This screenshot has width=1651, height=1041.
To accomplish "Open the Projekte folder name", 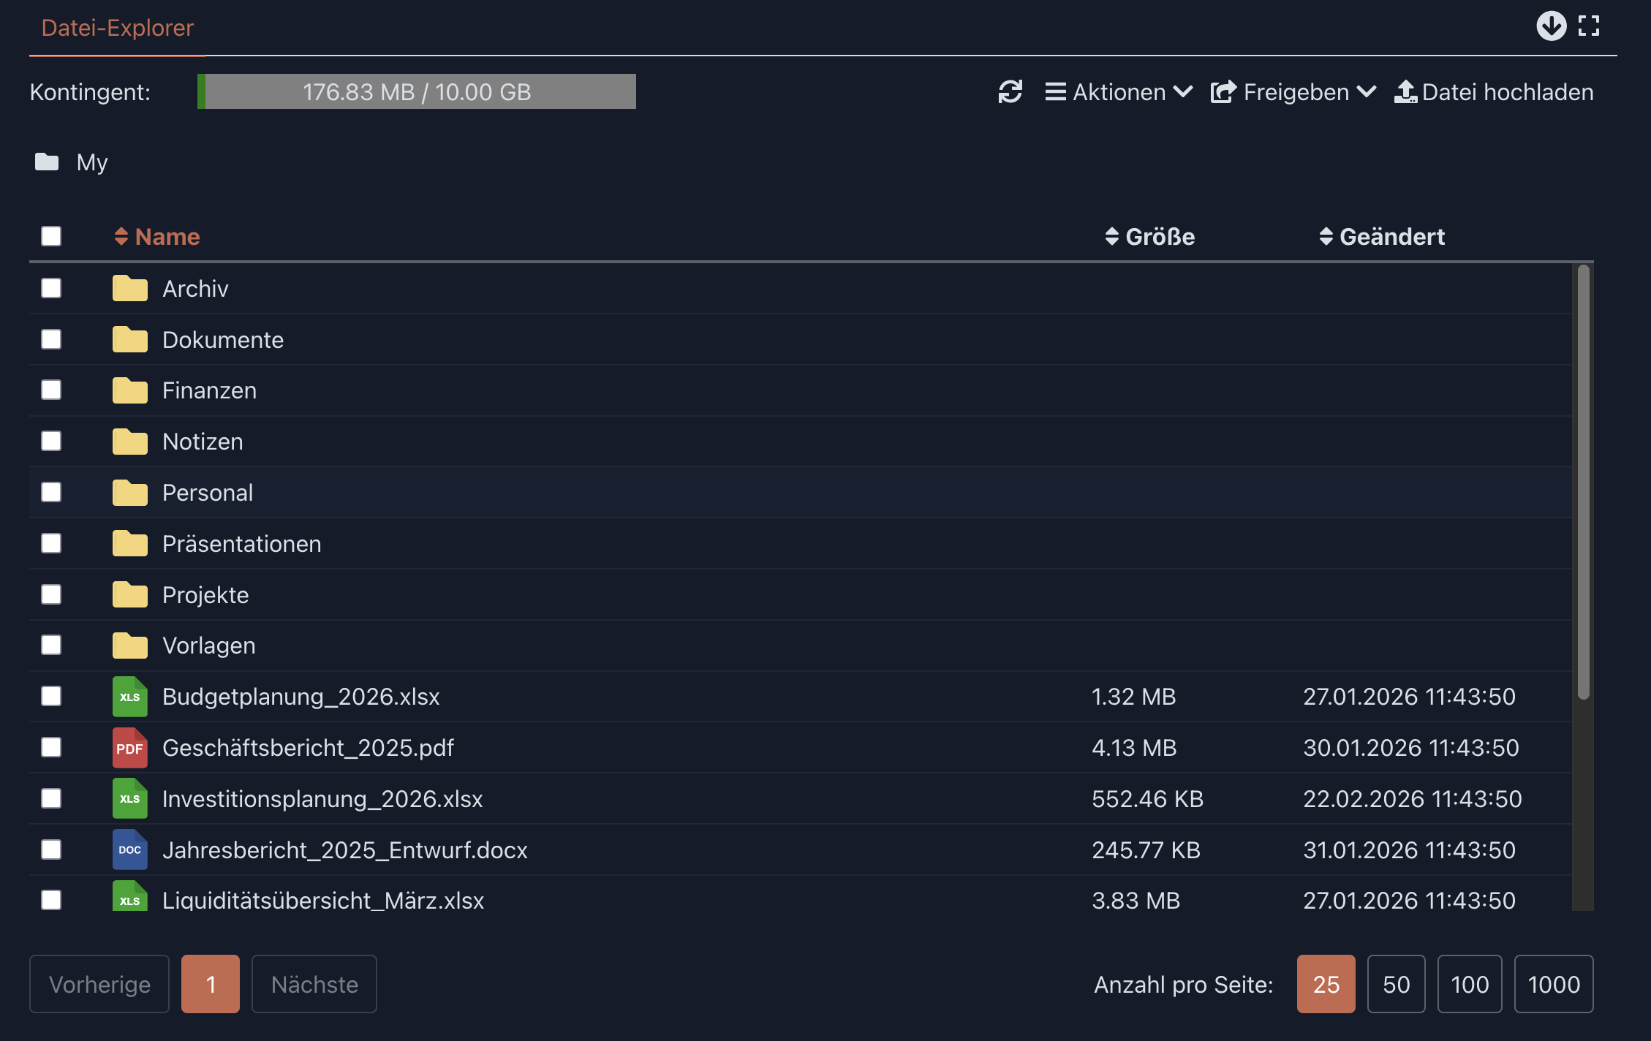I will 205,595.
